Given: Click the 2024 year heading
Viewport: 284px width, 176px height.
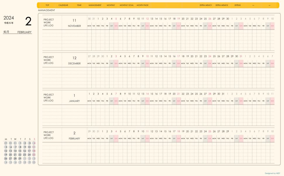Looking at the screenshot, I should [9, 18].
